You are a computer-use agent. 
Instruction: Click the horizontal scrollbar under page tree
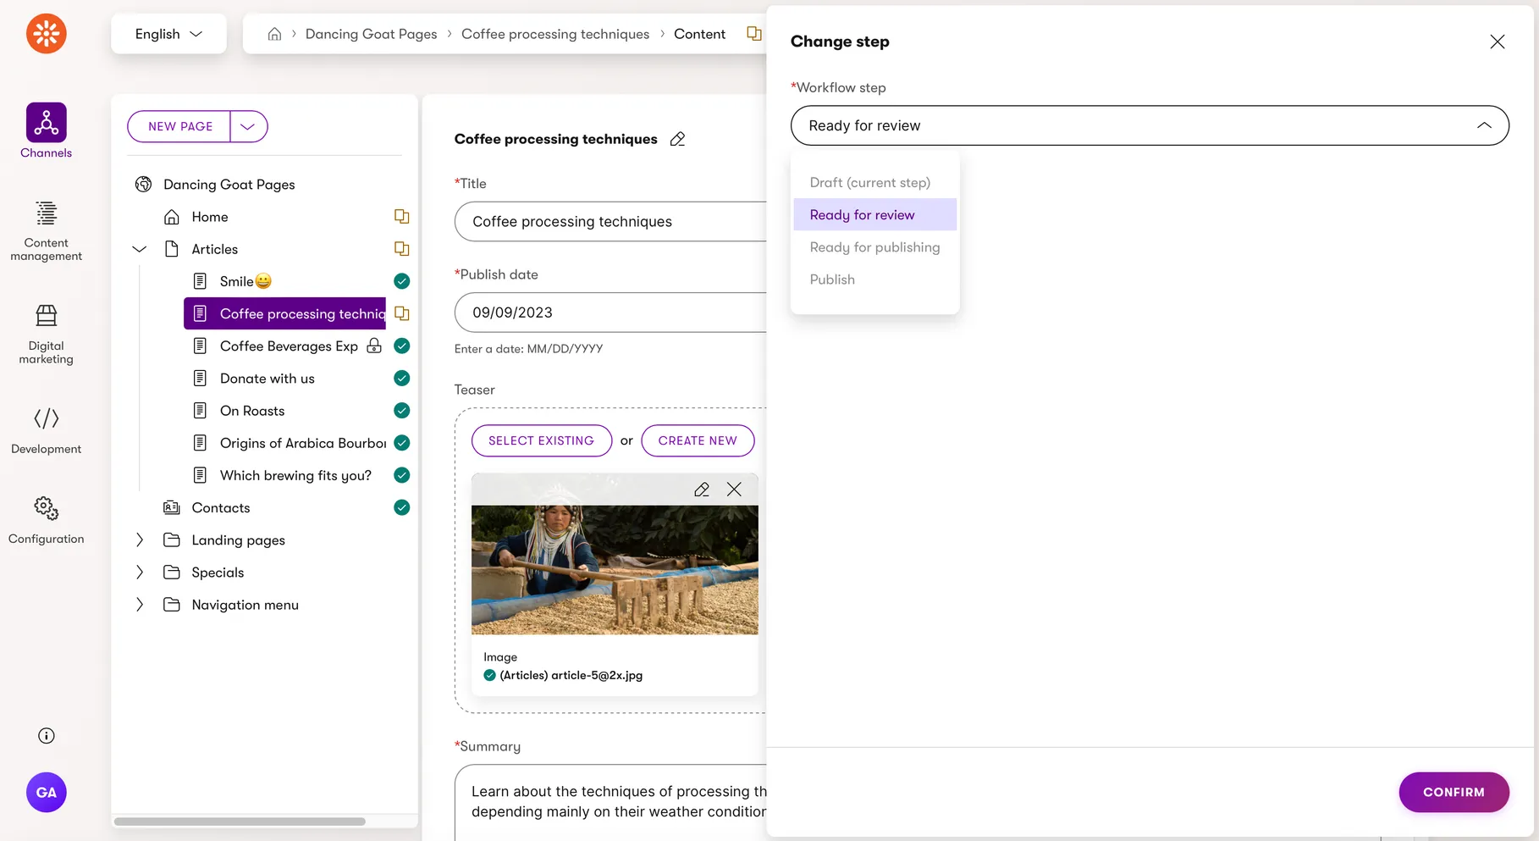click(240, 822)
